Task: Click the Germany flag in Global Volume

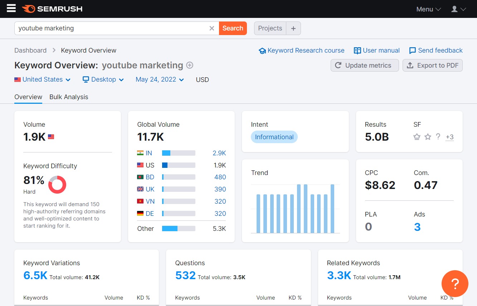Action: tap(140, 213)
